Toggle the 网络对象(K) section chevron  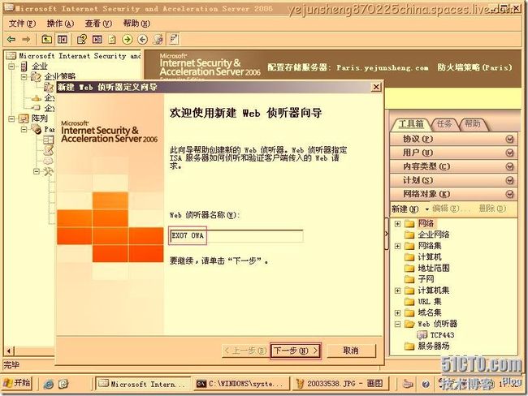point(510,194)
